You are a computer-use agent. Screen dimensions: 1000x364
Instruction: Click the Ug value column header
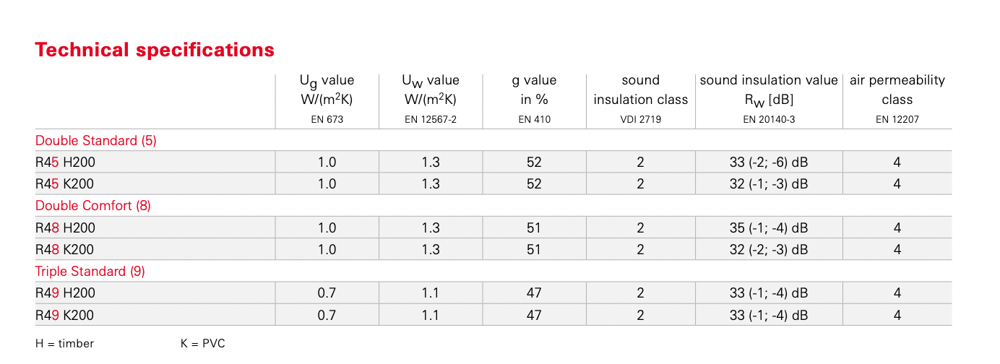327,90
